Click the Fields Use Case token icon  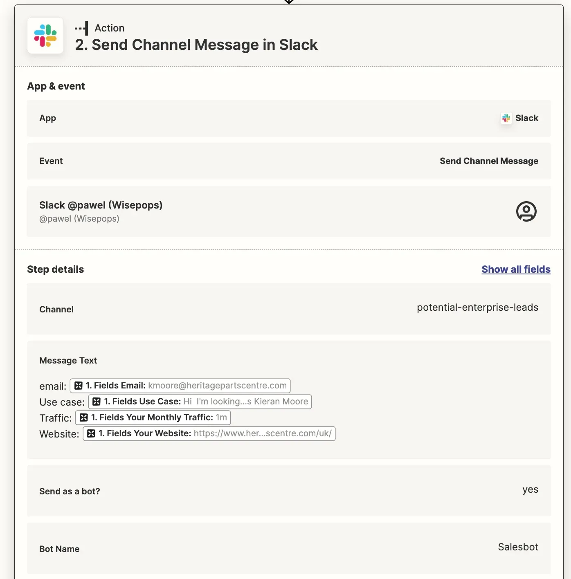97,402
